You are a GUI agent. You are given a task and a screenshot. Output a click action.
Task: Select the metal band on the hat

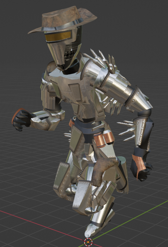(64, 26)
